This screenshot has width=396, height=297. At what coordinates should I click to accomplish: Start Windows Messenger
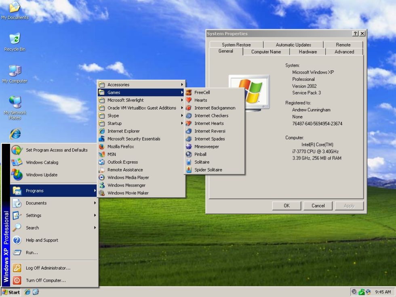(x=127, y=185)
